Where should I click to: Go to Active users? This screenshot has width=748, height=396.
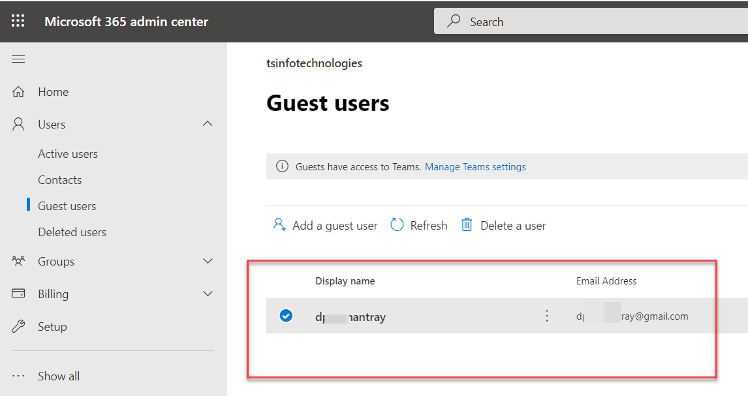click(68, 154)
